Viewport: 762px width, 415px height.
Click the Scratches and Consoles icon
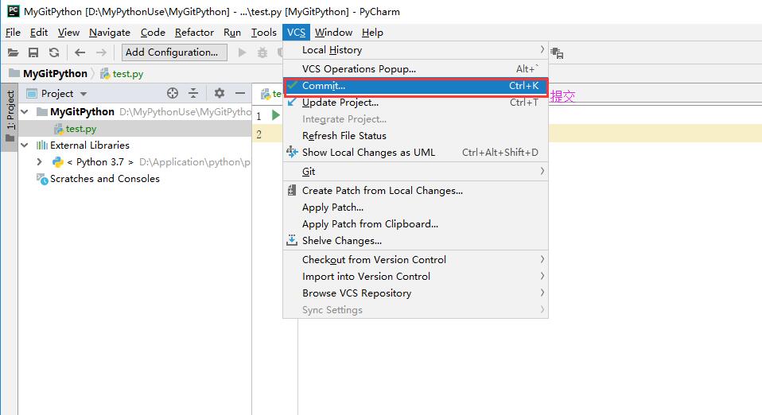click(x=42, y=180)
